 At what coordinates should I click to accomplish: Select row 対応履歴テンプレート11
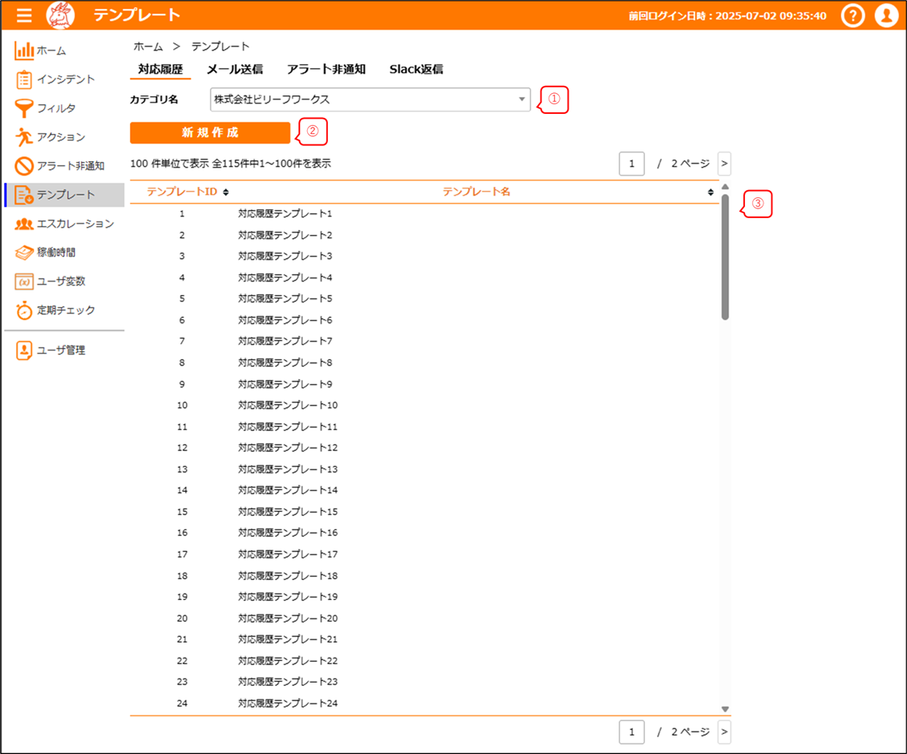point(424,427)
